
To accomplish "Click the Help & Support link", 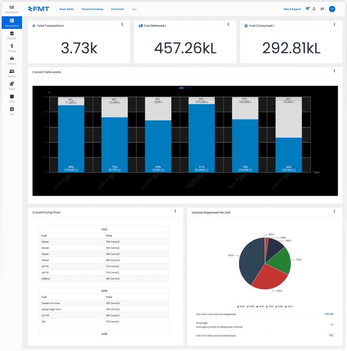I will 292,9.
